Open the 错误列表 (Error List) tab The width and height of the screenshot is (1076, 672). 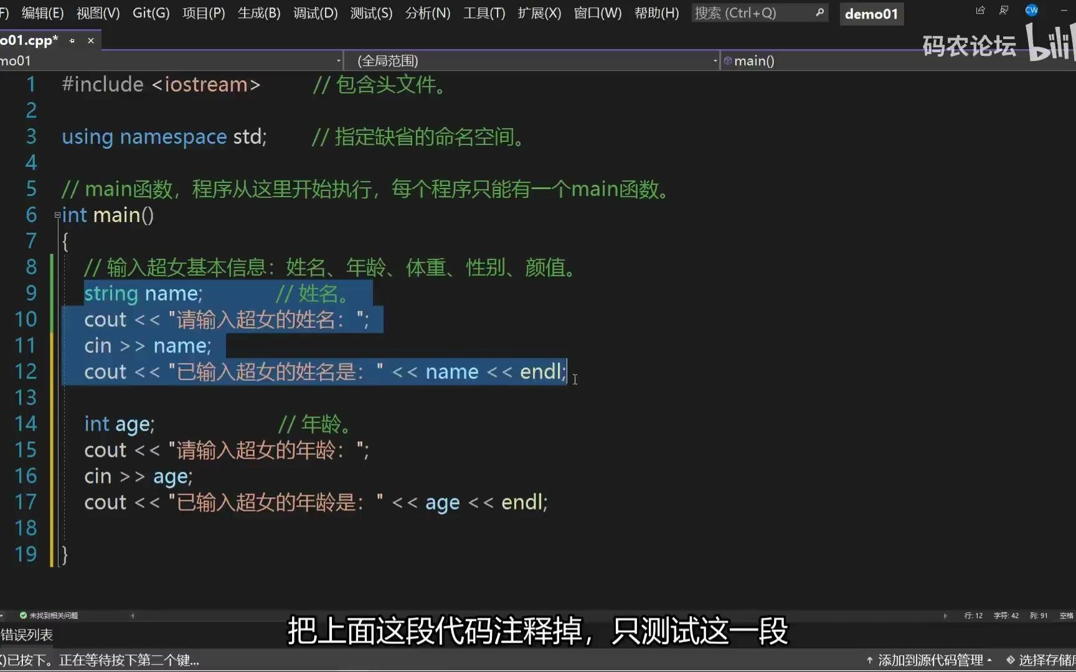coord(27,635)
